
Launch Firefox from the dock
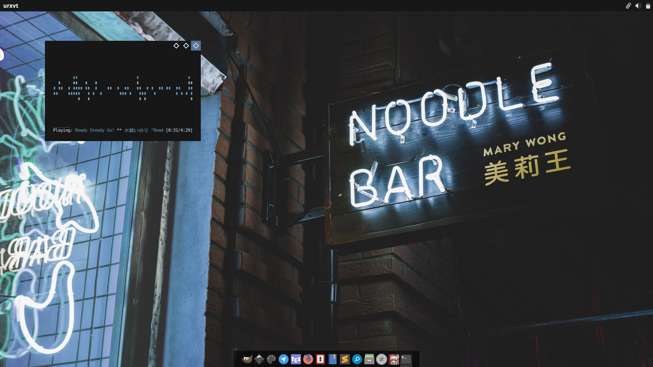[x=308, y=359]
